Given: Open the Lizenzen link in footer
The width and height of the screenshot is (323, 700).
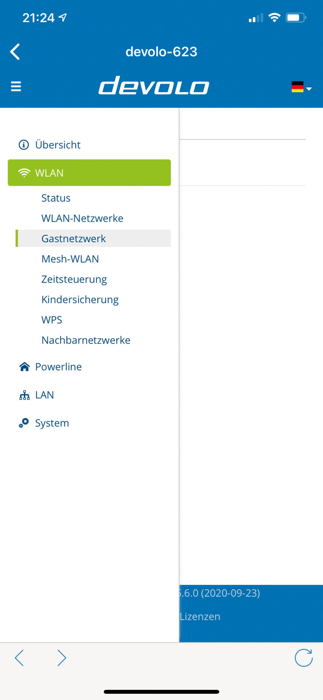Looking at the screenshot, I should 200,617.
